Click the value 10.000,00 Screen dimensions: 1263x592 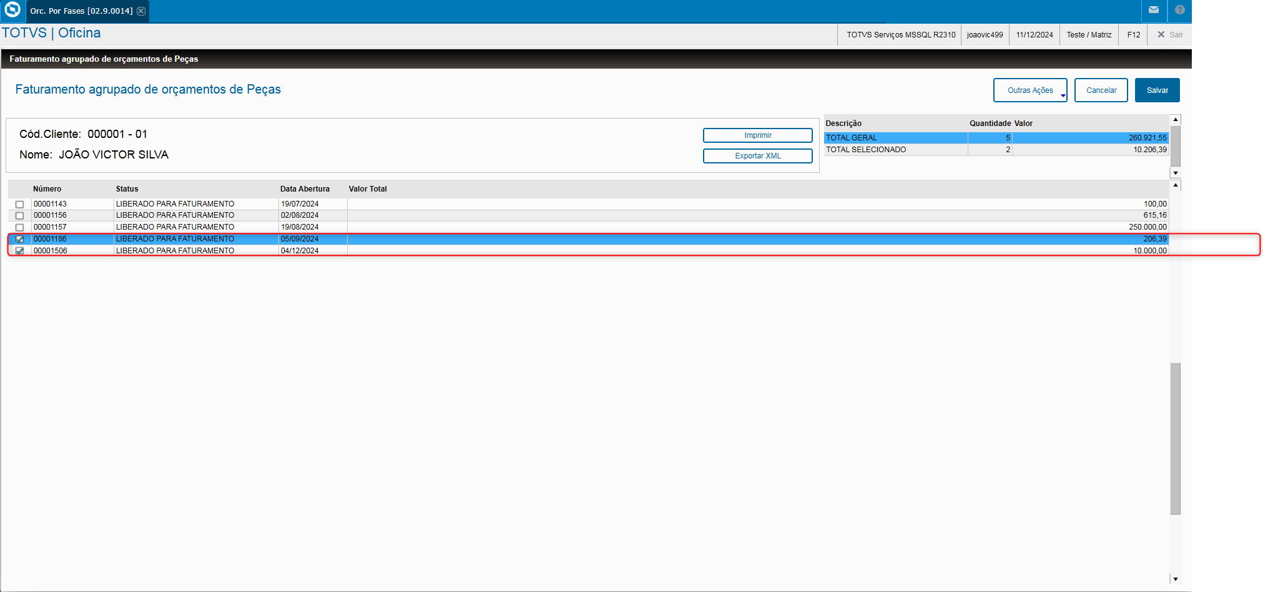pyautogui.click(x=1150, y=251)
